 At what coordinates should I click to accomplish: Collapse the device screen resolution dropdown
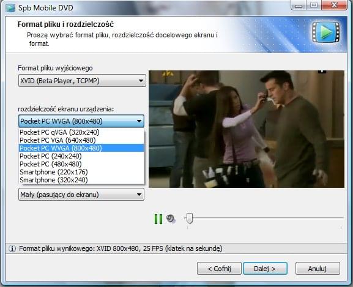(81, 121)
